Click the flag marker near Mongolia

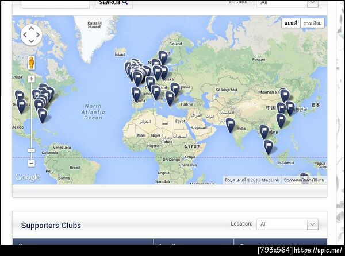point(285,95)
